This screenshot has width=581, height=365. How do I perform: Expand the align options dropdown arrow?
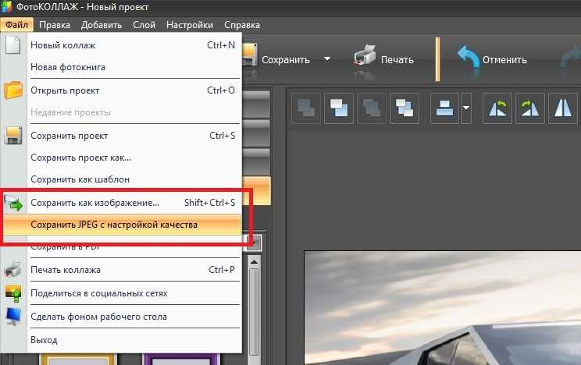pyautogui.click(x=466, y=108)
